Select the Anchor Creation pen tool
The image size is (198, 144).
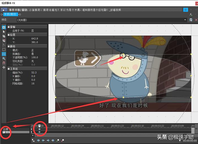click(4, 36)
